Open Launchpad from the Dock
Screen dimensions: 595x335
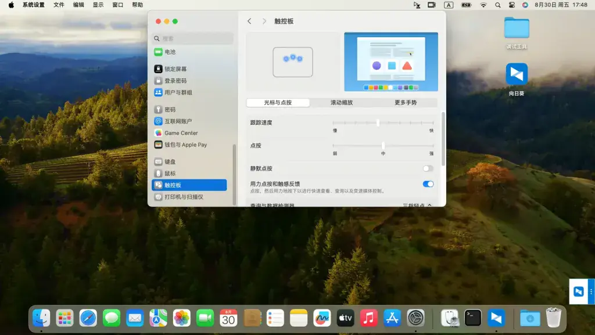pyautogui.click(x=64, y=318)
